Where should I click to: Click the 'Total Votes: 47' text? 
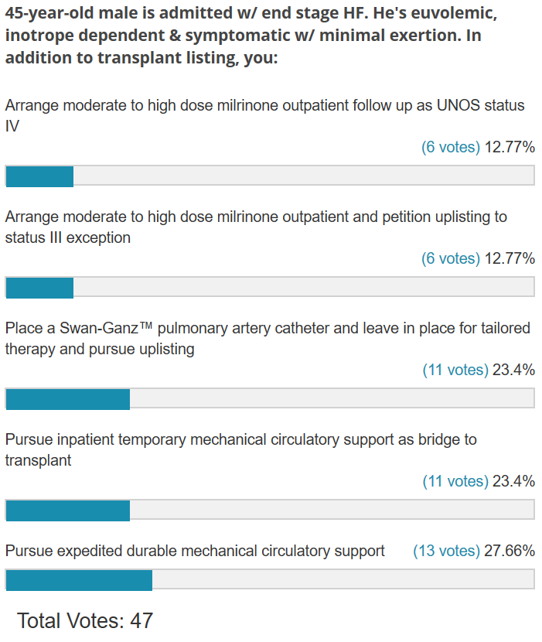click(85, 620)
